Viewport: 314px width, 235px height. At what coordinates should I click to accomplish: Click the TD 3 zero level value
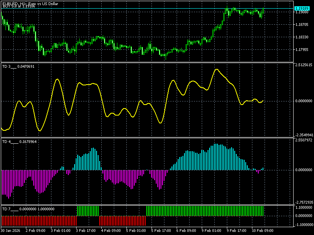304,101
